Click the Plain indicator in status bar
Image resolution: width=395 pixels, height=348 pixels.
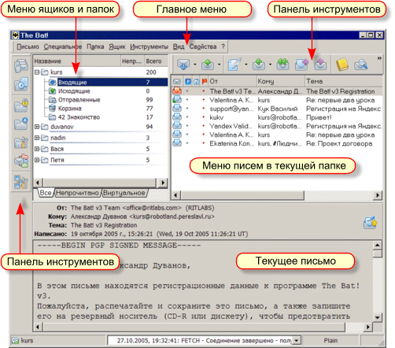[330, 341]
